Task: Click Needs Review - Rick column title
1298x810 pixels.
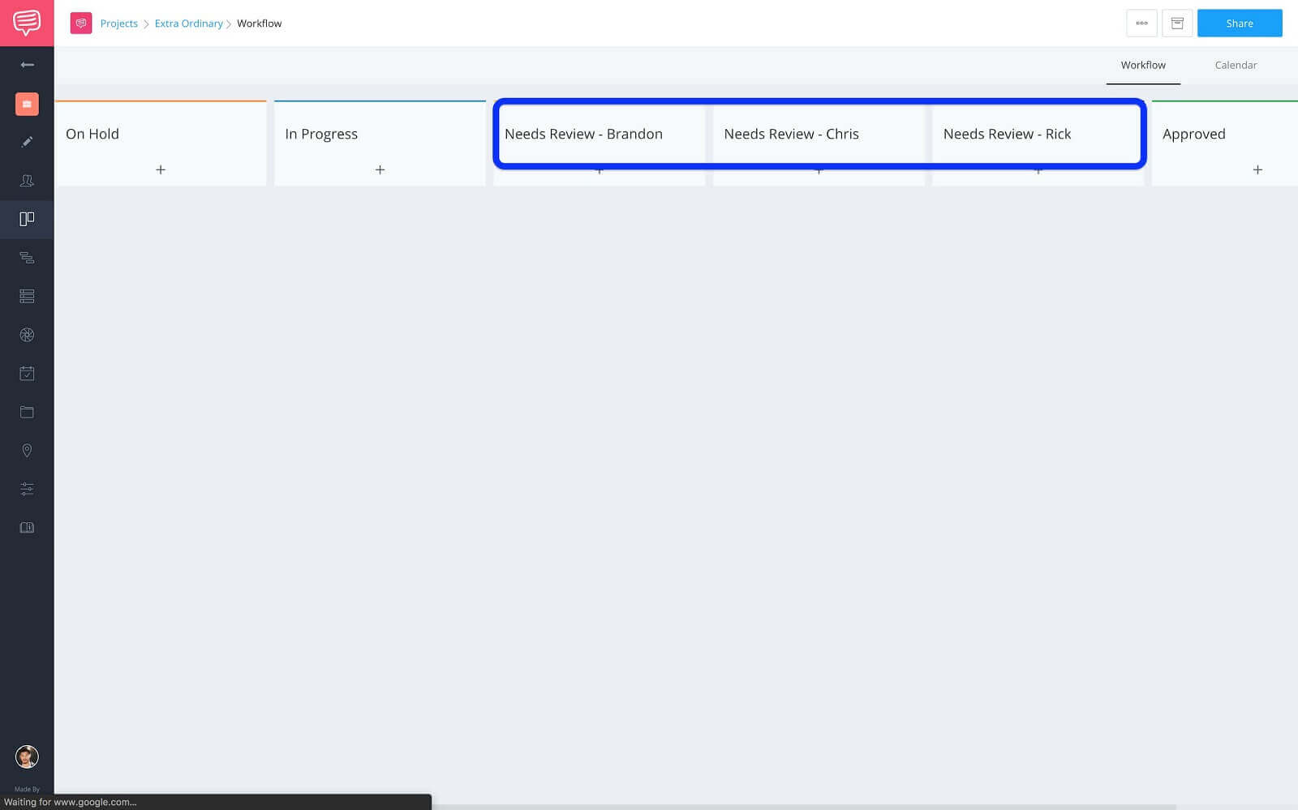Action: (x=1007, y=134)
